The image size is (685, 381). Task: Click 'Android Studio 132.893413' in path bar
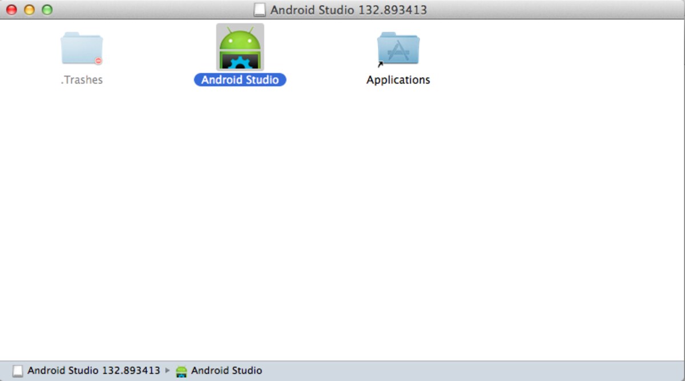(x=94, y=371)
